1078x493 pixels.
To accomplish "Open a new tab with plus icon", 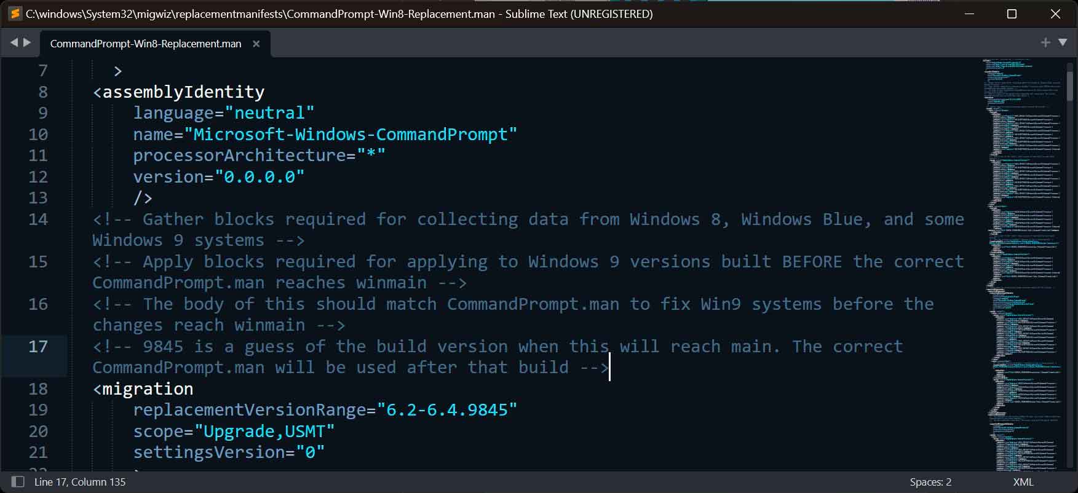I will [1045, 42].
